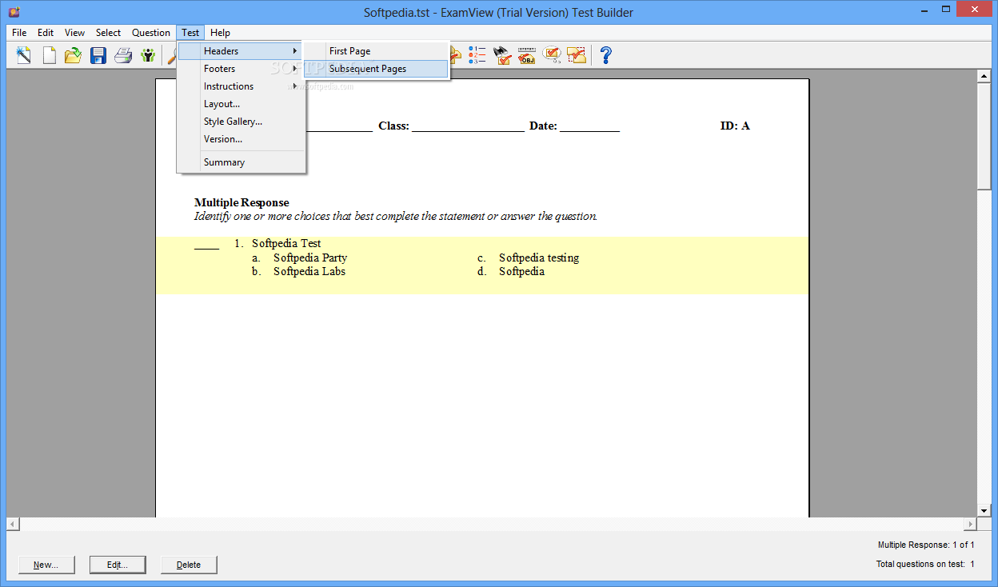Viewport: 998px width, 587px height.
Task: Open Layout... from the Test menu
Action: pyautogui.click(x=241, y=104)
